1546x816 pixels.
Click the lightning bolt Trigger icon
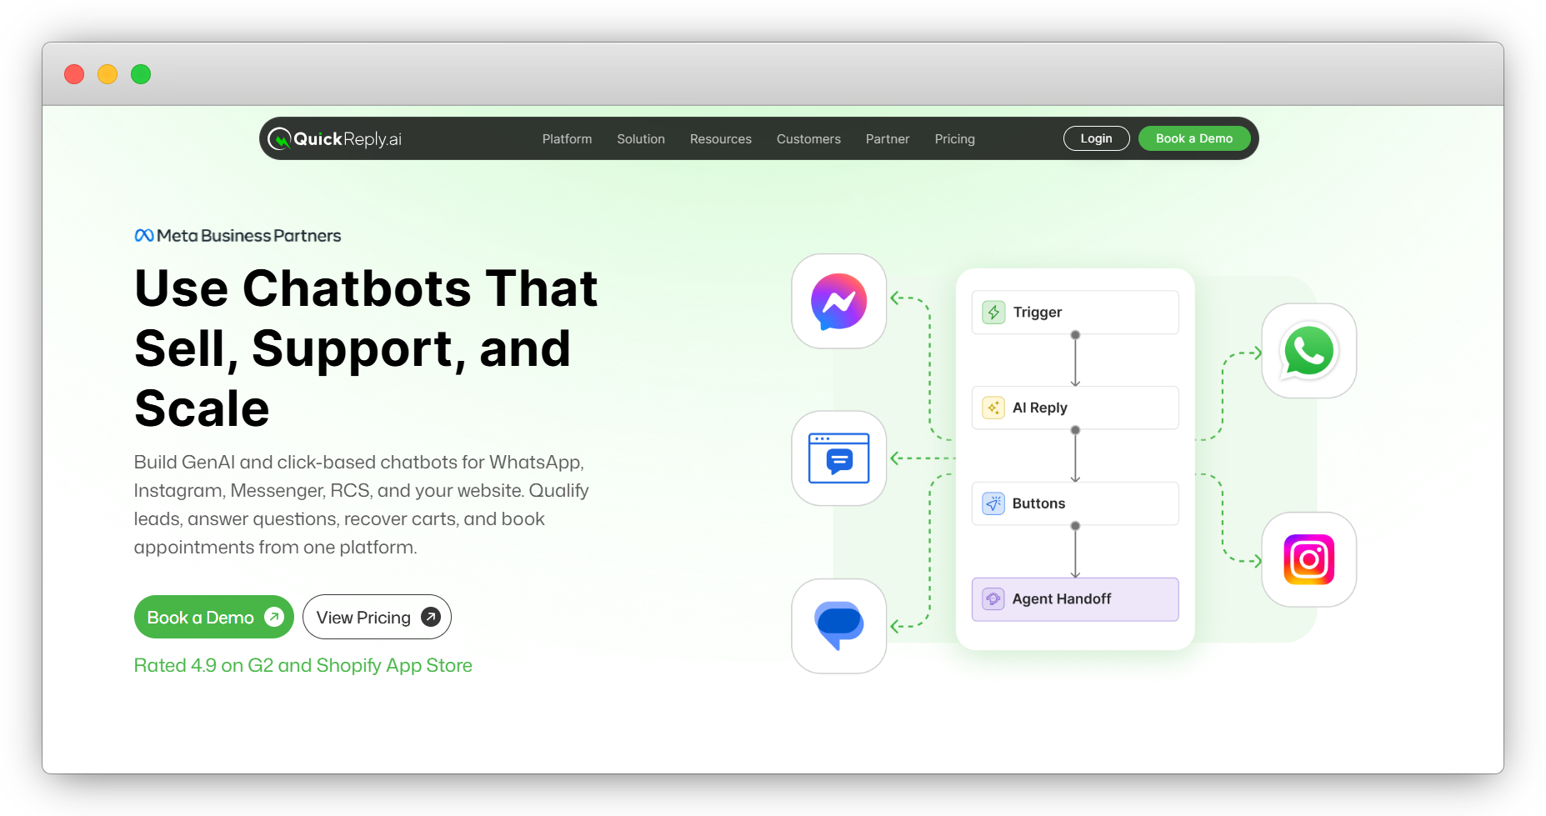(993, 313)
